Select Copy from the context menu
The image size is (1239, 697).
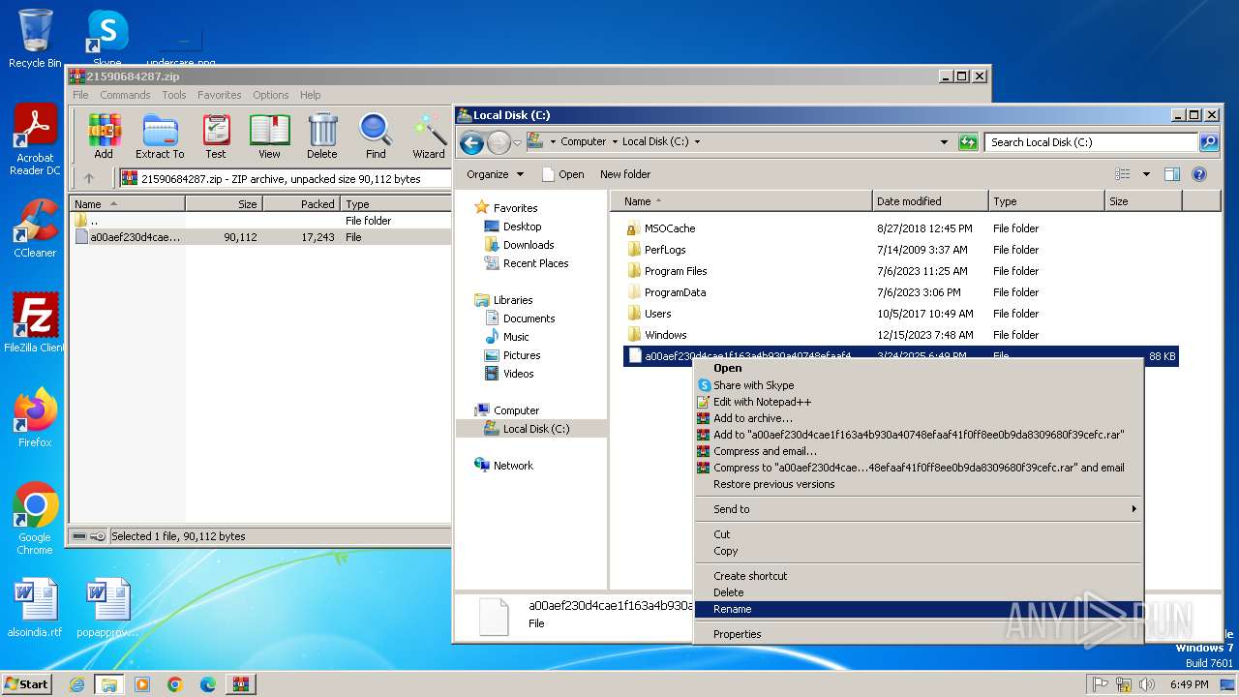(920, 551)
